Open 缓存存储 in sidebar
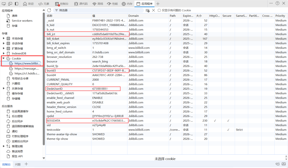288x168 pixels. (x=17, y=93)
